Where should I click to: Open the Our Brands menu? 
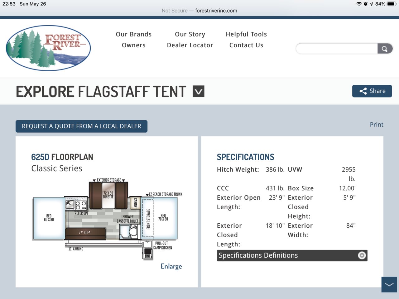point(134,34)
